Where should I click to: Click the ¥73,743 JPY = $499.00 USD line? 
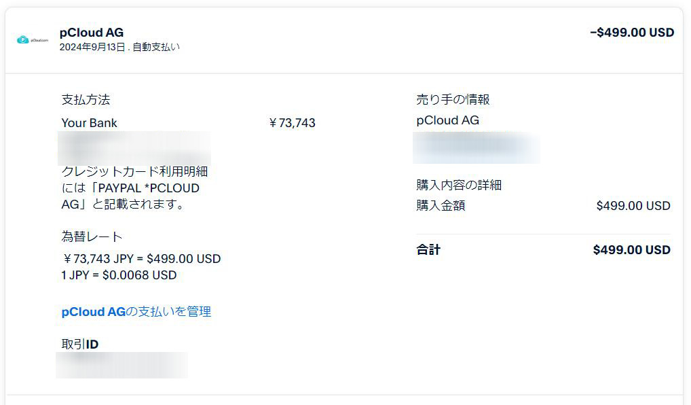[x=141, y=258]
